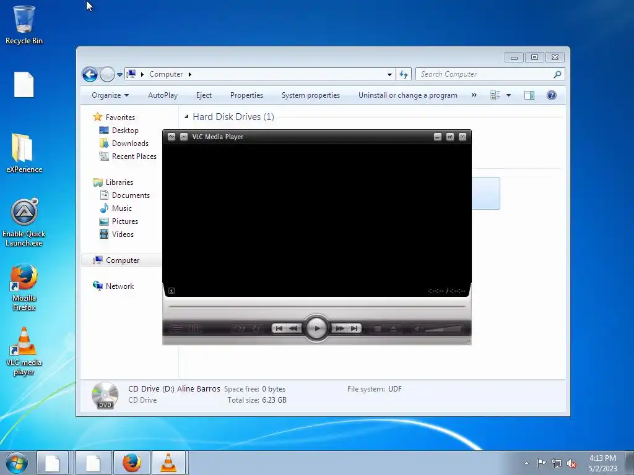Open Properties from Explorer toolbar
634x475 pixels.
[x=246, y=95]
